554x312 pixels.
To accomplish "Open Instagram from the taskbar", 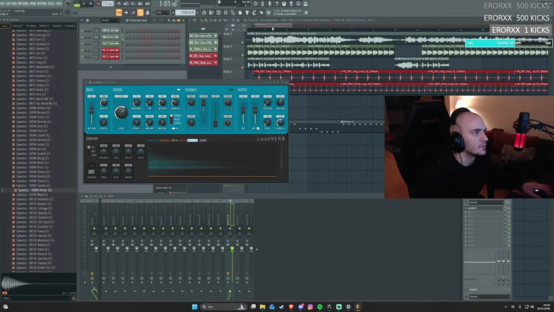I will (x=310, y=307).
